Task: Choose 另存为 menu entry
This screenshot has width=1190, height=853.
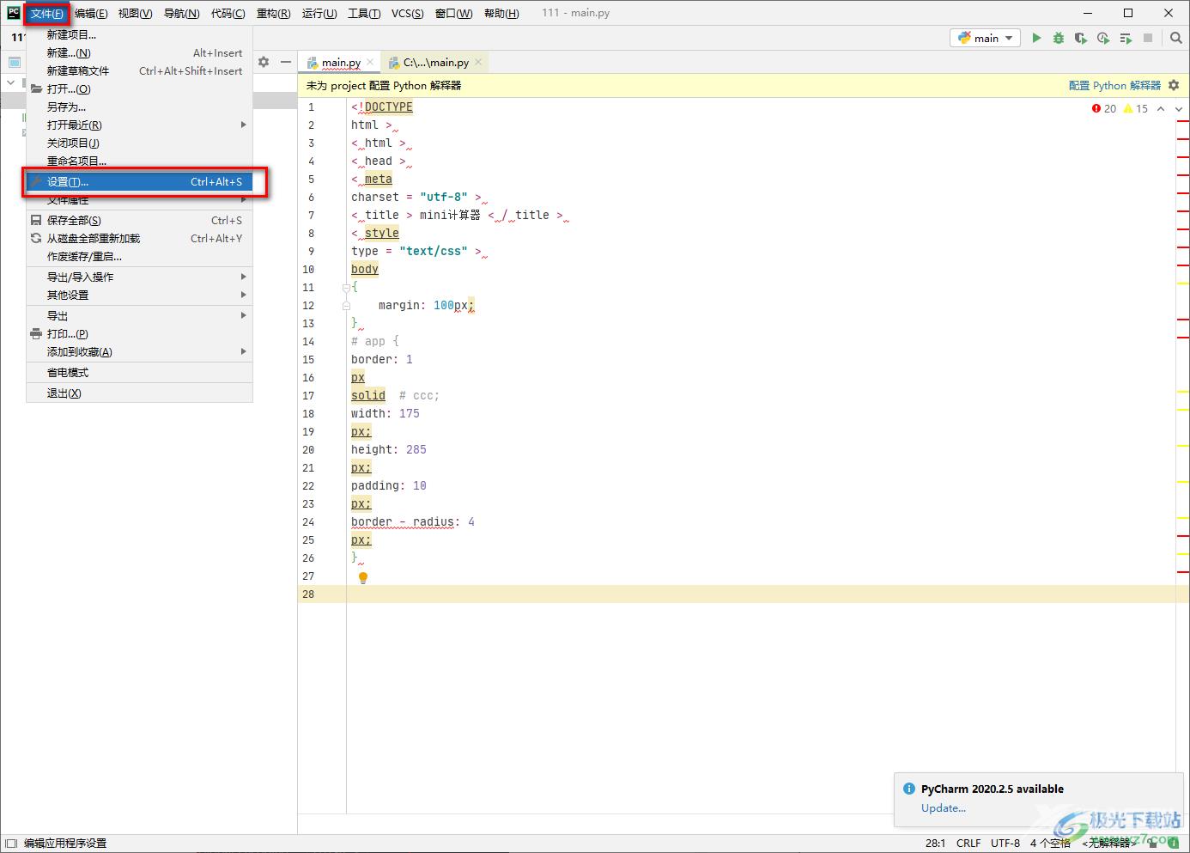Action: tap(140, 107)
